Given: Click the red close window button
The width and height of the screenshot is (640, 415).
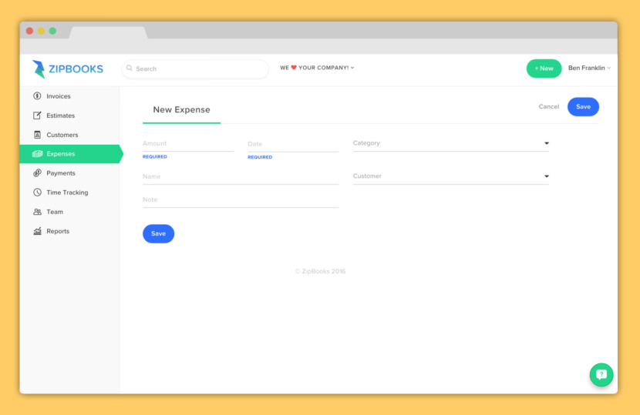Looking at the screenshot, I should click(29, 31).
